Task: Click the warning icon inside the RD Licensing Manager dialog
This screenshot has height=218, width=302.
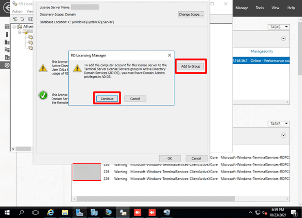Action: click(77, 68)
